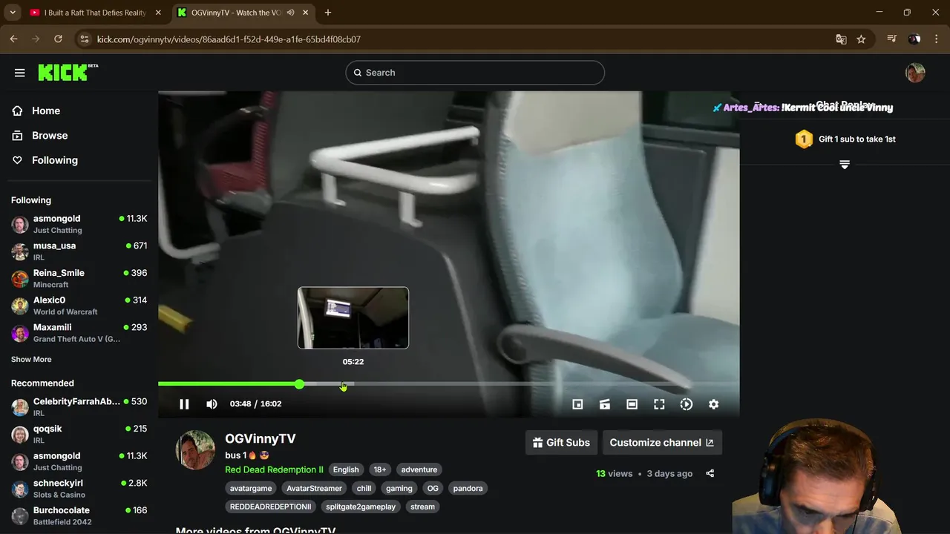Mute the Kick tab audio icon
The image size is (950, 534).
[x=291, y=13]
